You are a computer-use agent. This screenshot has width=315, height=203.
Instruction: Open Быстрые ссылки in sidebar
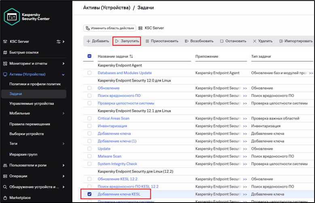(24, 52)
